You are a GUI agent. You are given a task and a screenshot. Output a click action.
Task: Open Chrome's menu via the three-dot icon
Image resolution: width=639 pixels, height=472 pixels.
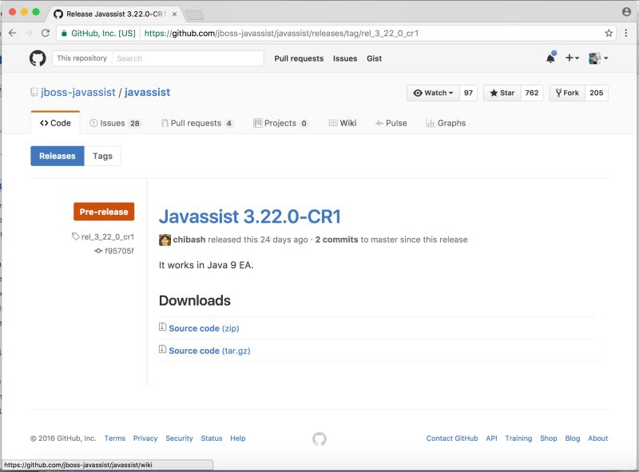tap(625, 34)
